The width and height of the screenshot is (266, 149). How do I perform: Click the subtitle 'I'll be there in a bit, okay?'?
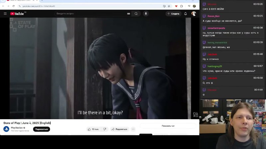(x=100, y=113)
